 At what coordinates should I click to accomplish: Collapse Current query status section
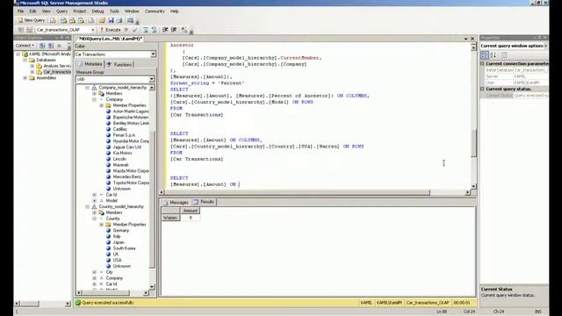tap(482, 89)
